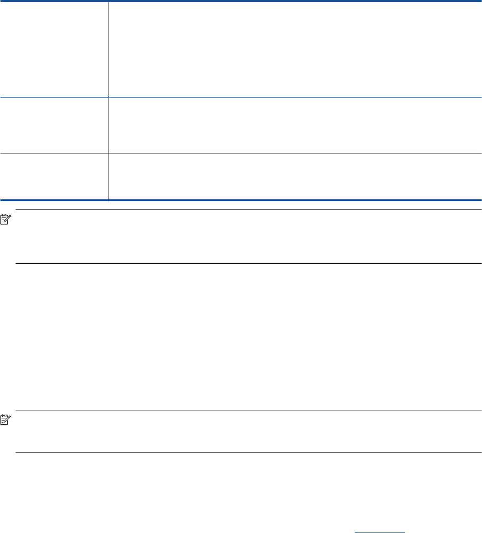The height and width of the screenshot is (533, 482).
Task: Select the first row's narrow left table cell
Action: click(x=54, y=49)
